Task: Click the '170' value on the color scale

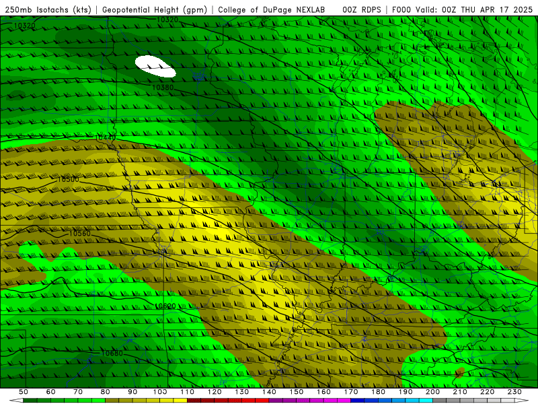Action: point(351,392)
